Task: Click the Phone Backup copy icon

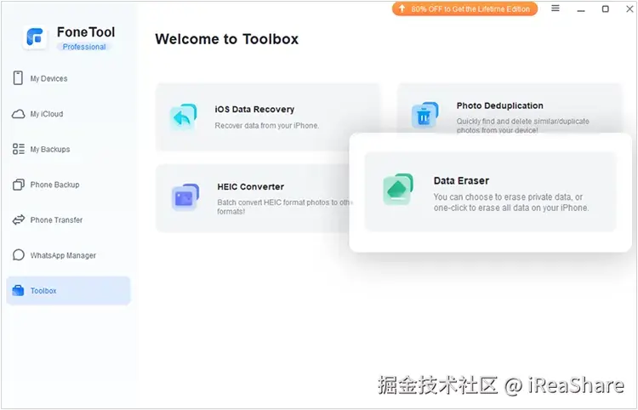Action: click(19, 185)
